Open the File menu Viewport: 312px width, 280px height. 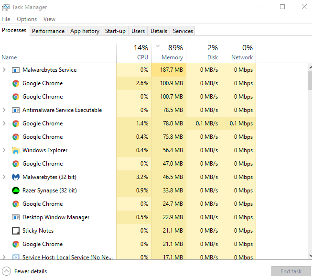[x=6, y=19]
